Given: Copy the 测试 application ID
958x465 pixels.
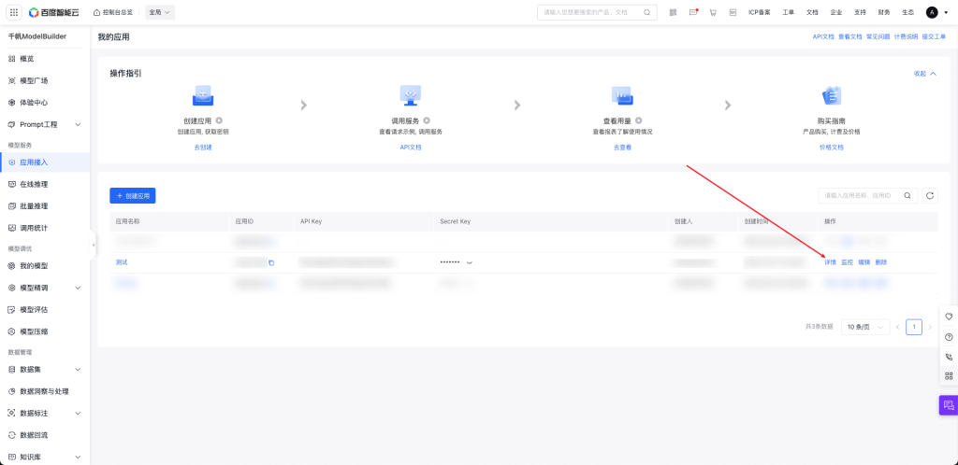Looking at the screenshot, I should [271, 262].
